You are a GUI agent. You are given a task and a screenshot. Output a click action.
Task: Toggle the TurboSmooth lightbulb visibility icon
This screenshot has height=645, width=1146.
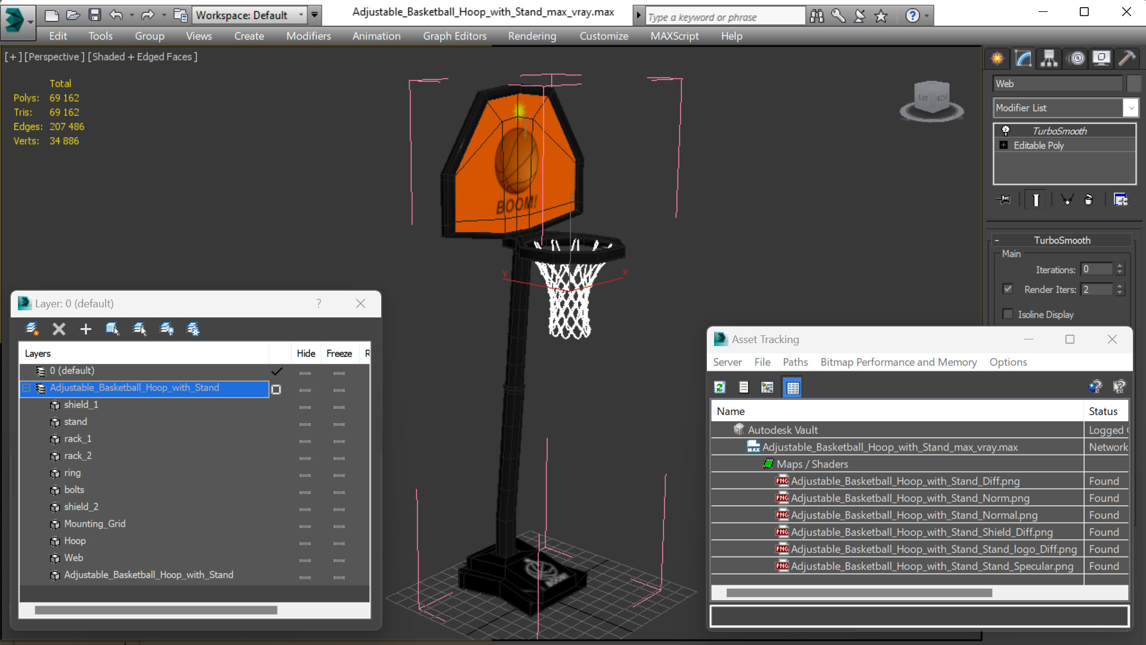[1006, 131]
